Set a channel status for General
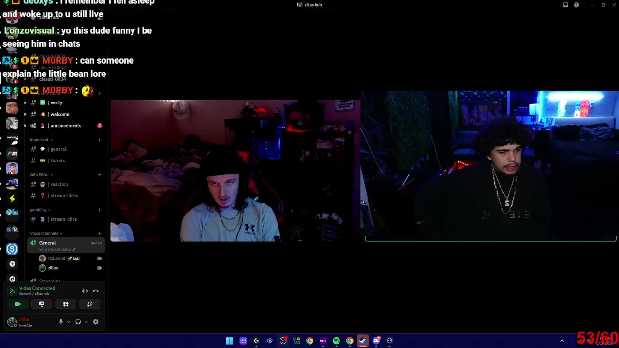 coord(57,249)
